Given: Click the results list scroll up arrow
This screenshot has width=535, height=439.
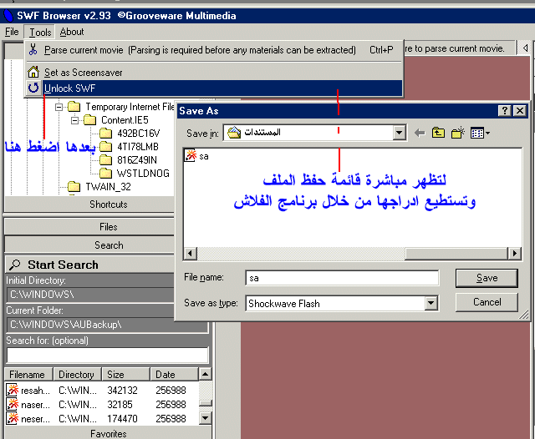Looking at the screenshot, I should [205, 374].
